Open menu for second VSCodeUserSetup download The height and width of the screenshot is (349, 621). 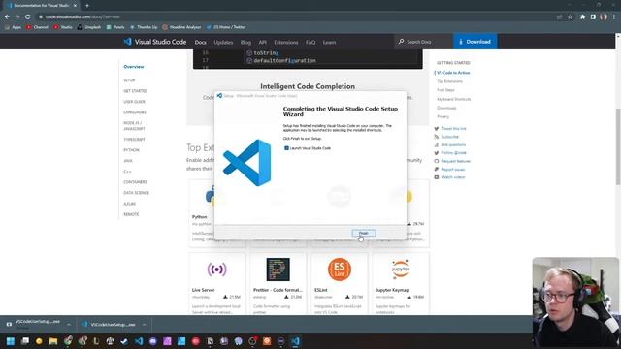click(x=145, y=325)
